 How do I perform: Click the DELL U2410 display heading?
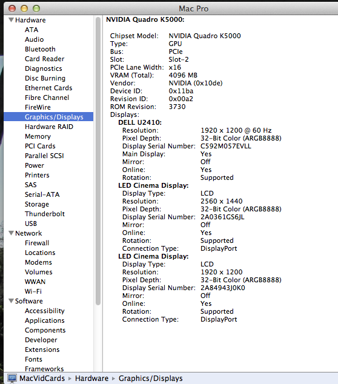[140, 122]
